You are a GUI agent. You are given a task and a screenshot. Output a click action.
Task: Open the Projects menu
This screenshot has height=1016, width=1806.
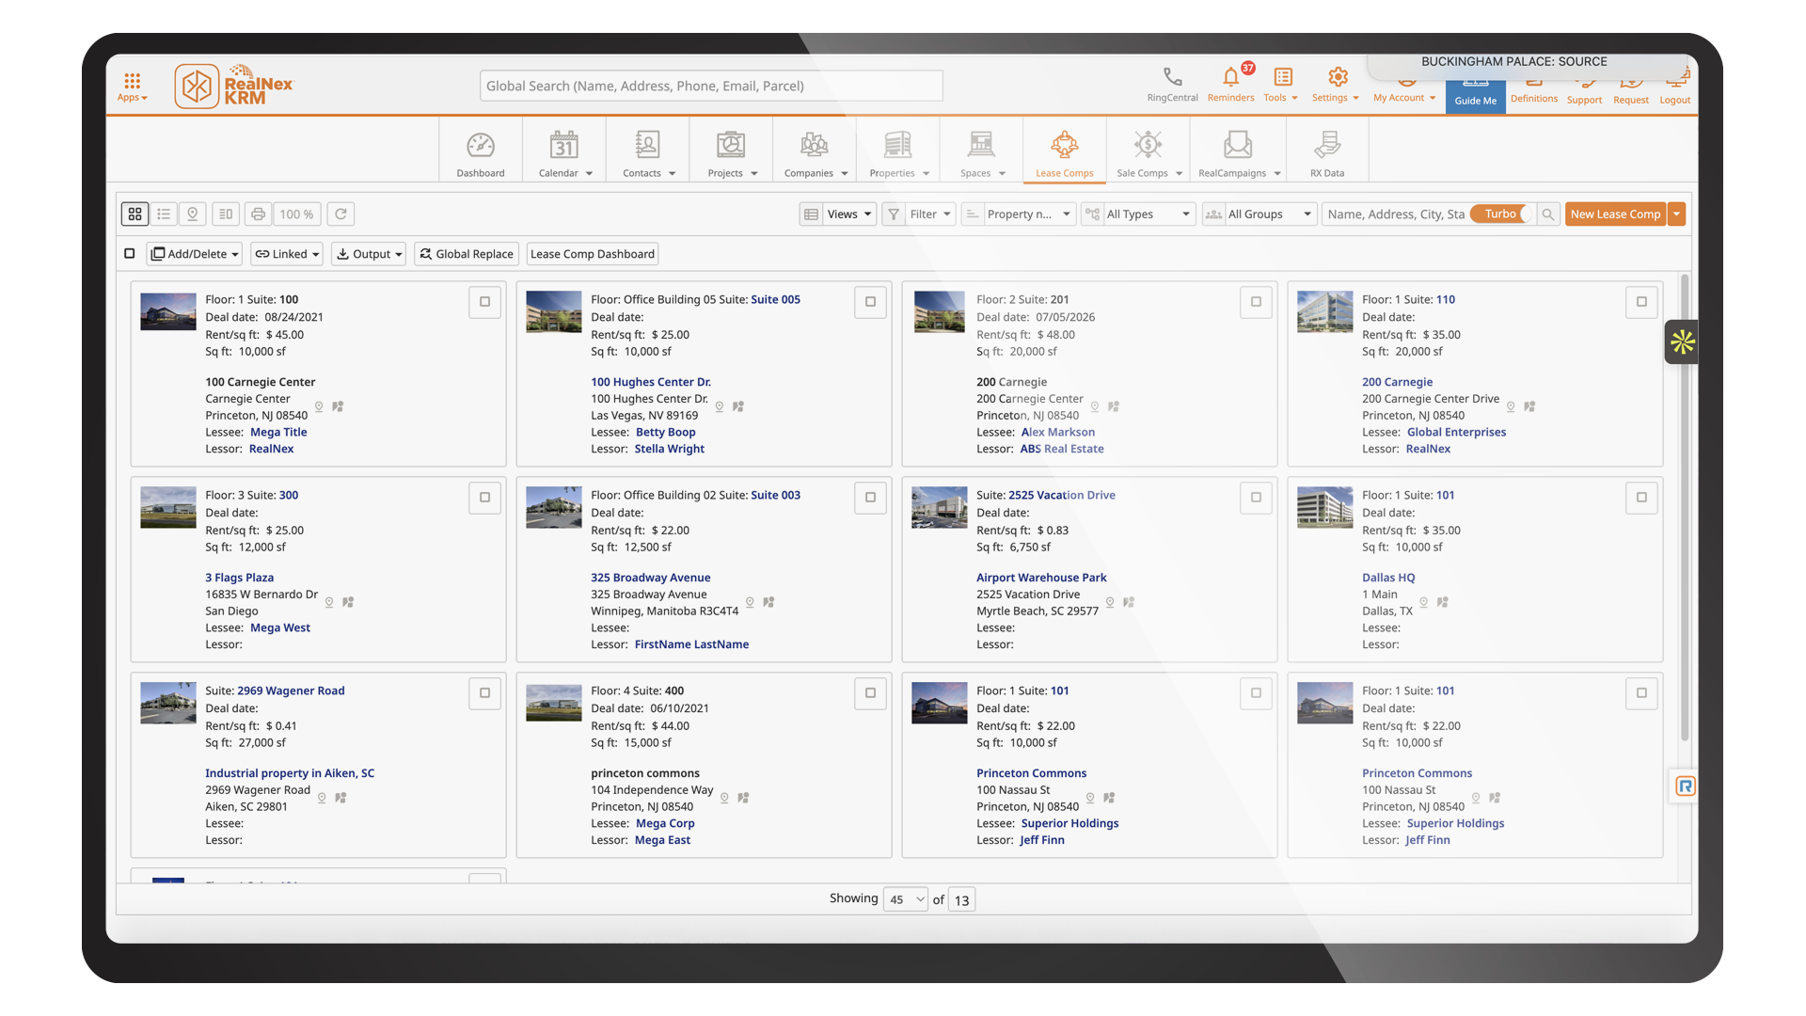pyautogui.click(x=732, y=153)
